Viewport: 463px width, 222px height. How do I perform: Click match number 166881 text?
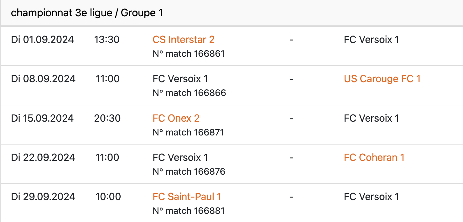click(189, 211)
